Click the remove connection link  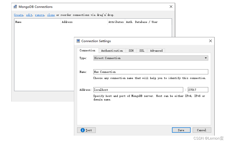coord(40,15)
